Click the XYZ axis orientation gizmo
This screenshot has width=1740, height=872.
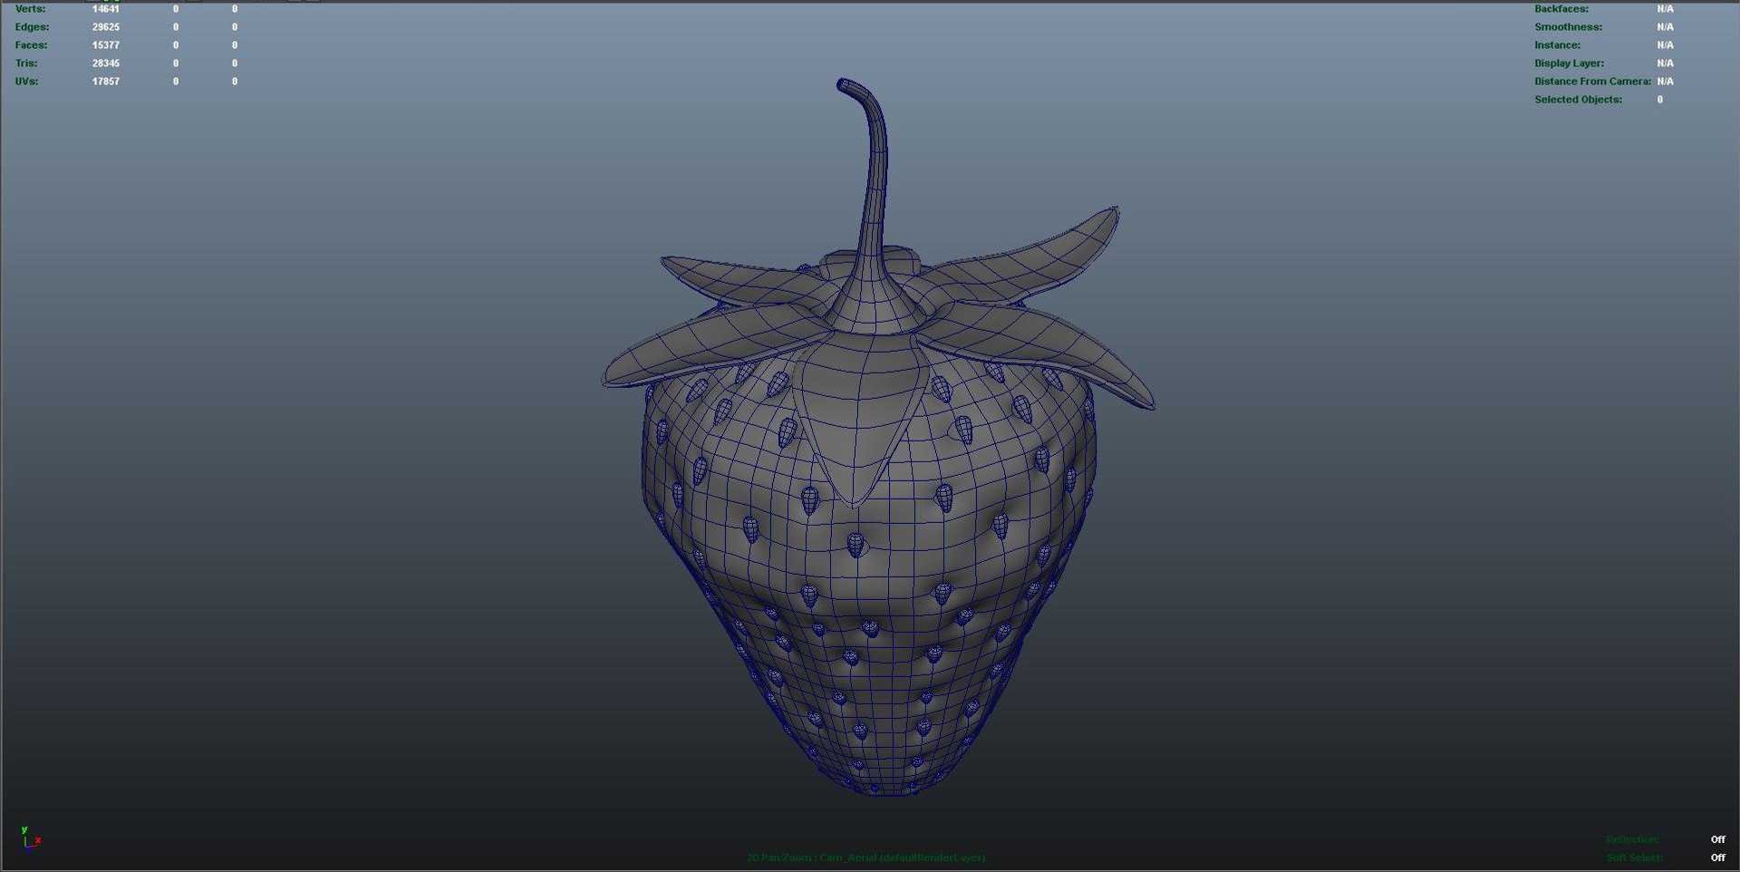pyautogui.click(x=30, y=838)
